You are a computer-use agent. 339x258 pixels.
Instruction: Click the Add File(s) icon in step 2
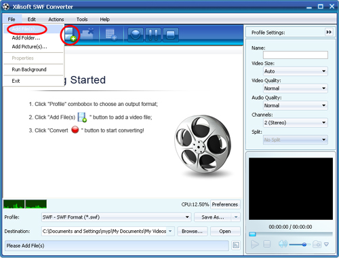click(x=82, y=117)
